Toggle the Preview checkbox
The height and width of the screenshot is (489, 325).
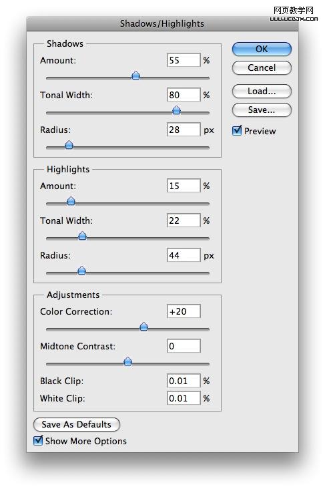(x=237, y=130)
